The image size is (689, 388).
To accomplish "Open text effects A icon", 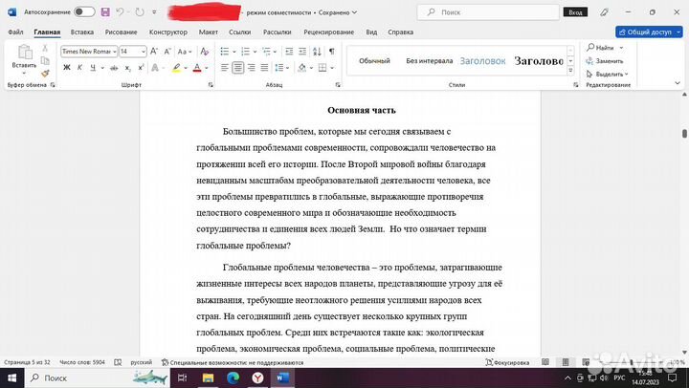I will click(155, 68).
